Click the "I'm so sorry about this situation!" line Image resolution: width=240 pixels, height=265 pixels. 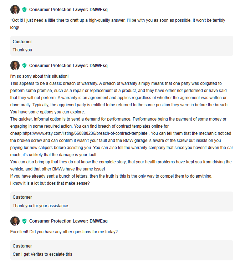click(39, 76)
